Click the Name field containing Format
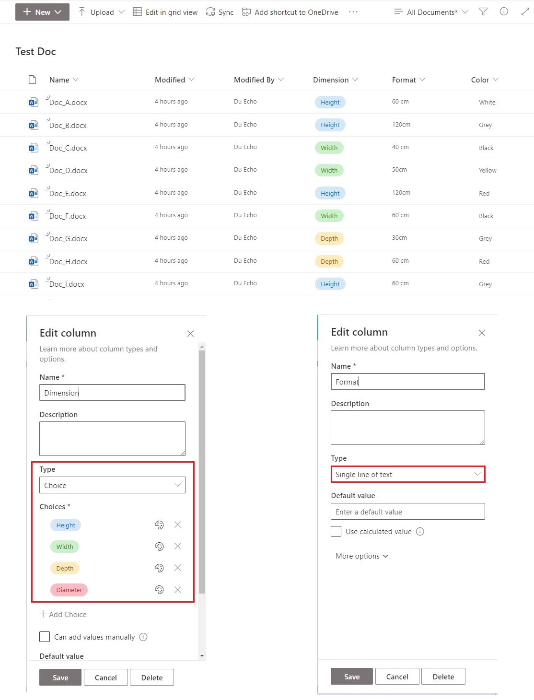The image size is (534, 700). click(407, 381)
